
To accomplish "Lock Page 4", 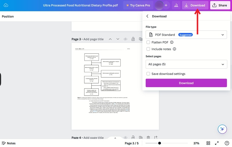I will (x=133, y=137).
